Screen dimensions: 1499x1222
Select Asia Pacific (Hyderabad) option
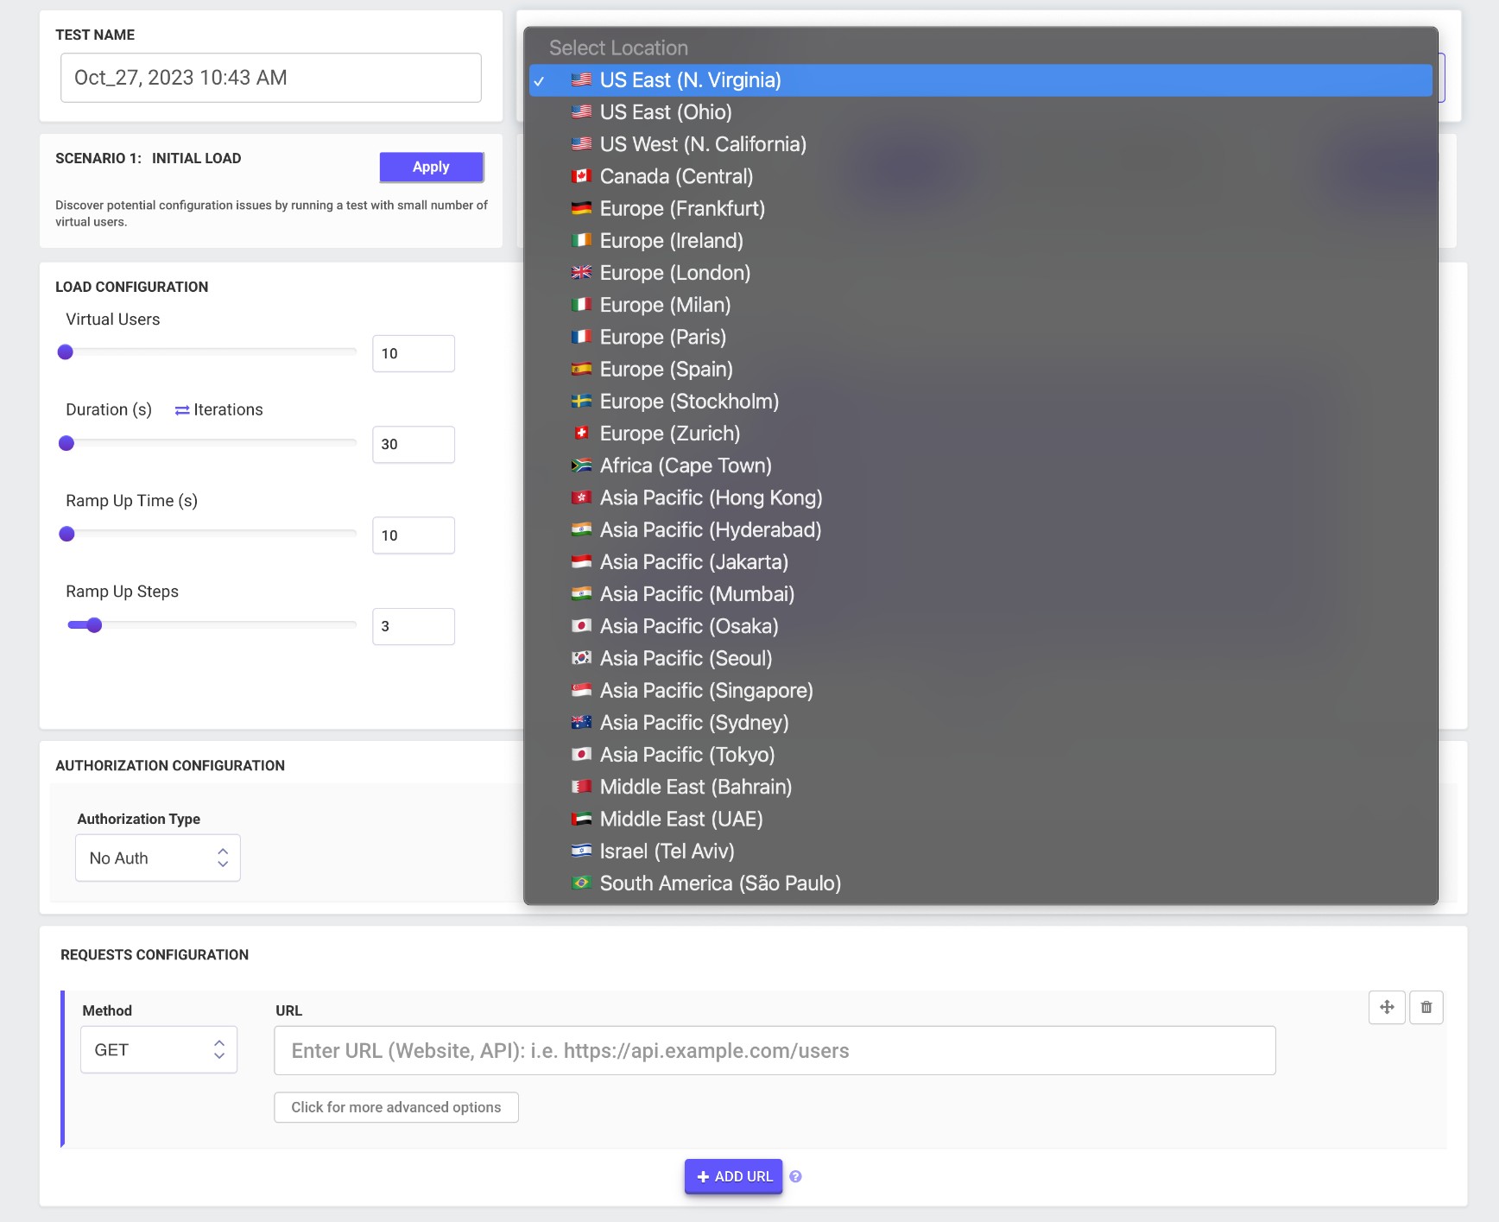[980, 529]
